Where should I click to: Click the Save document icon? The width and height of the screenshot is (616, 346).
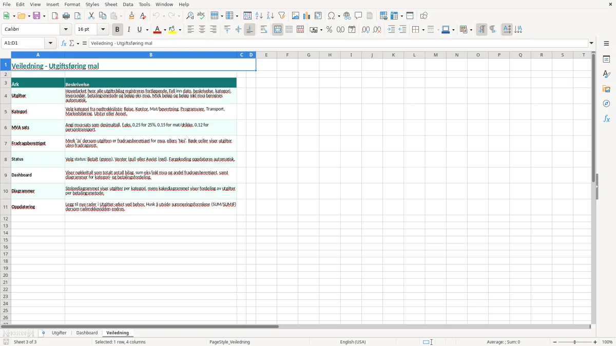[36, 16]
